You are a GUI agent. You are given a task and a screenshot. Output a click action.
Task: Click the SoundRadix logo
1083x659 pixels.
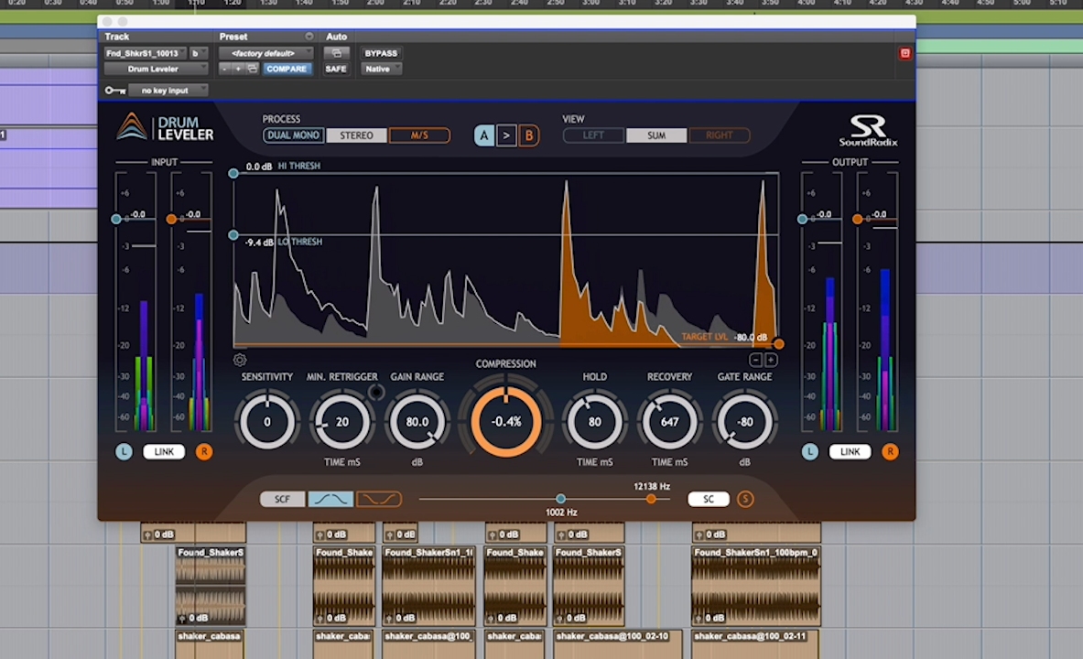pos(868,130)
